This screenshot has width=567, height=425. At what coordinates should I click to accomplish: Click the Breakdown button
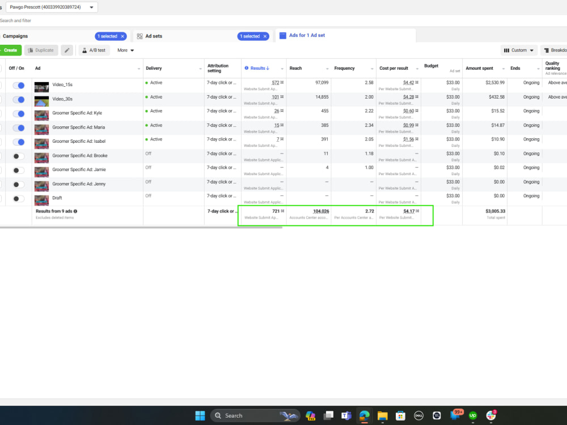point(555,50)
